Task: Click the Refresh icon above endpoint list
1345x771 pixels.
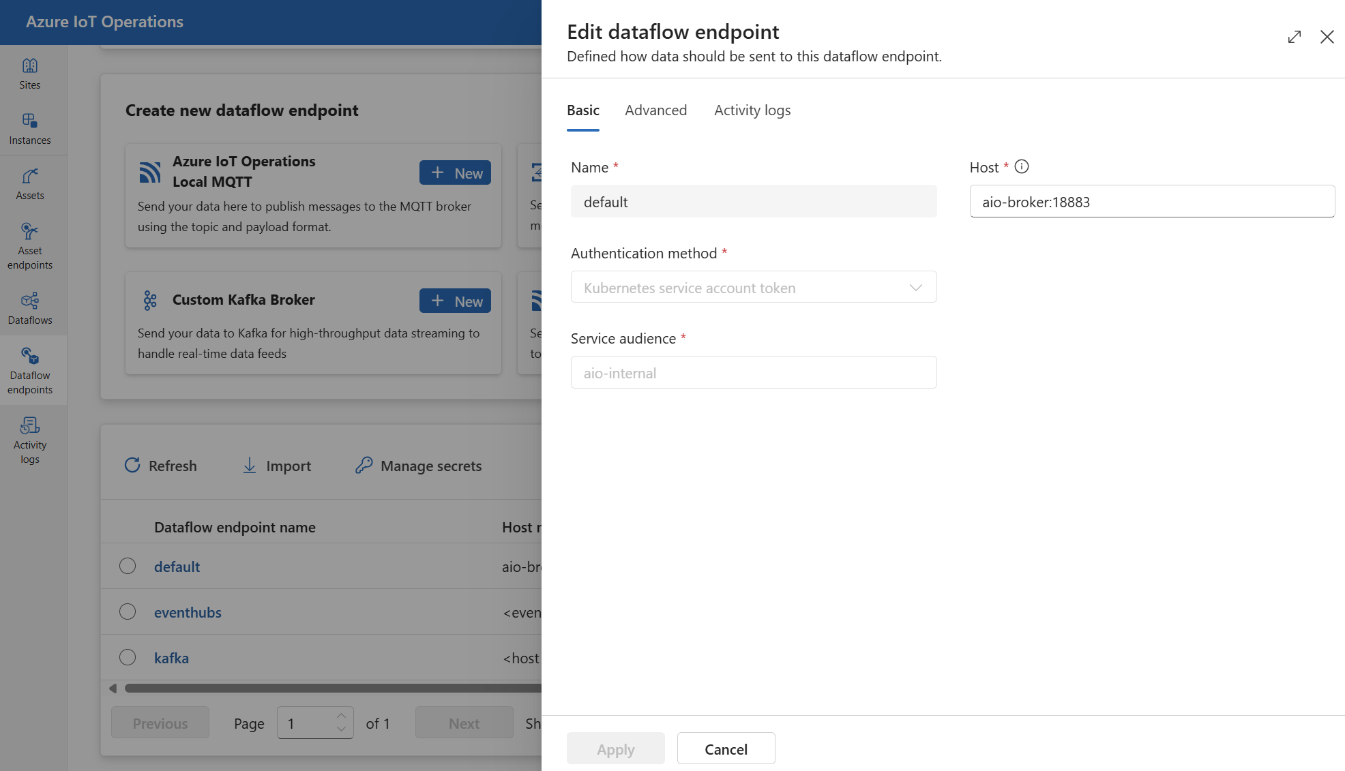Action: click(132, 464)
